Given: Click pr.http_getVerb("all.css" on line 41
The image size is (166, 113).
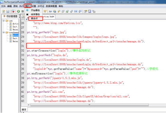Looking at the screenshot, I should (x=46, y=92).
